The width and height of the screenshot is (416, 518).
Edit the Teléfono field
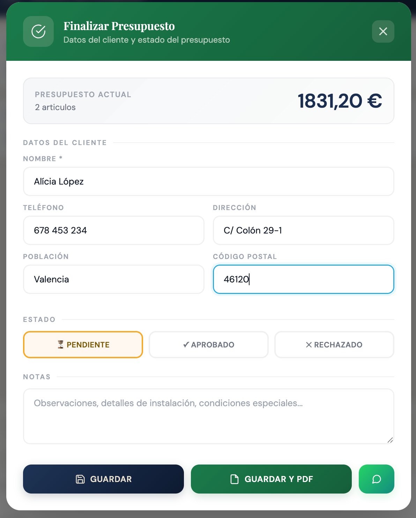click(113, 230)
